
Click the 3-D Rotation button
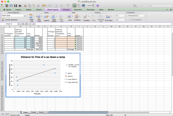134,20
